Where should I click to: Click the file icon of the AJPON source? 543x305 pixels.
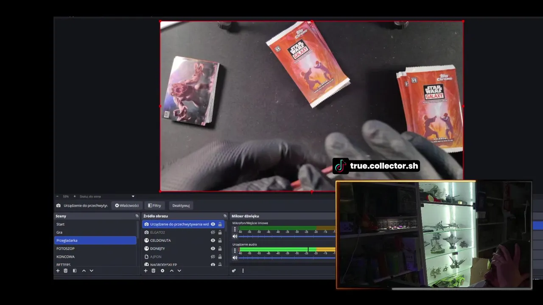[x=146, y=257]
